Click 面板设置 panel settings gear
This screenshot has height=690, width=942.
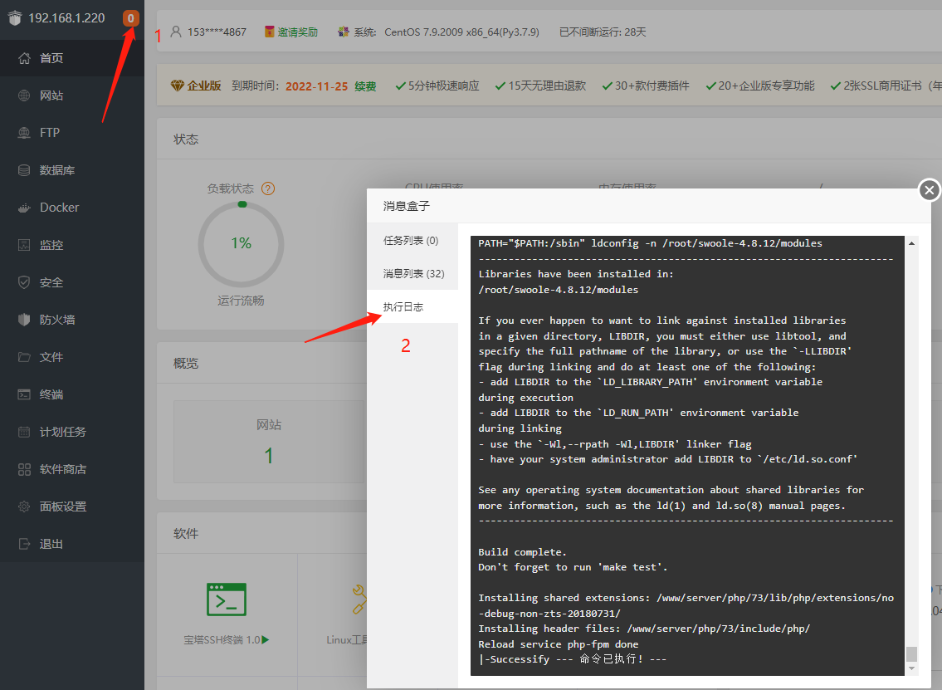click(24, 506)
